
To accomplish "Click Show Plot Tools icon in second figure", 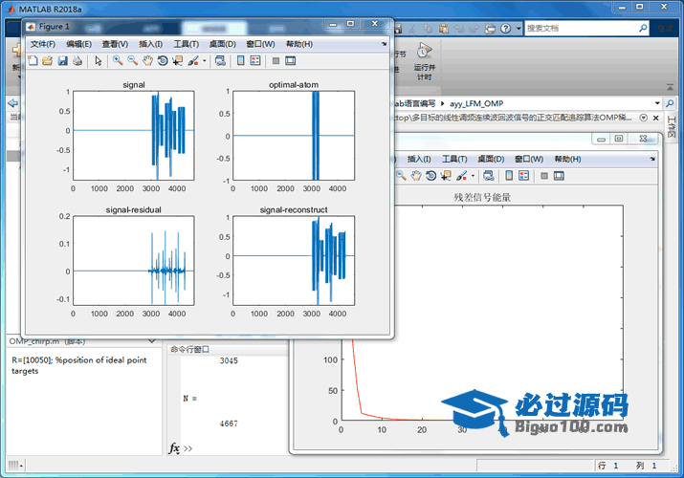I will point(559,176).
